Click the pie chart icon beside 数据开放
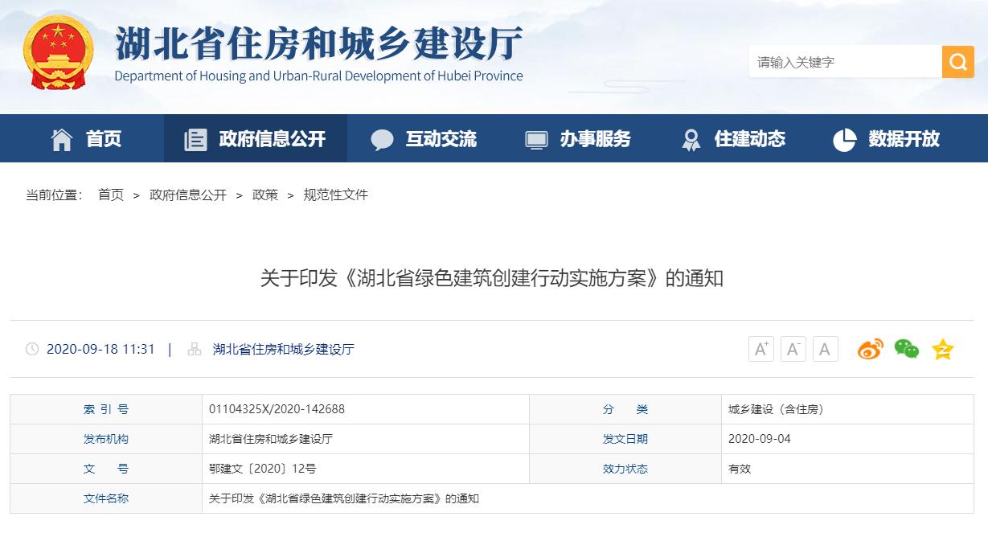This screenshot has height=537, width=988. click(x=845, y=140)
